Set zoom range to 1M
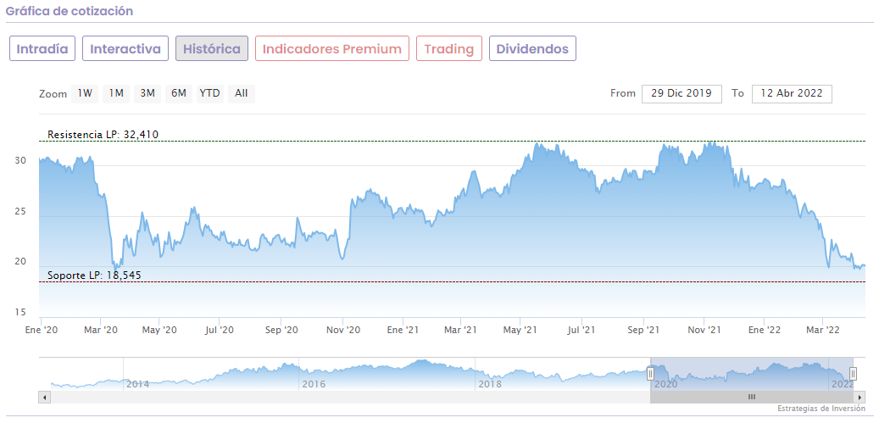The width and height of the screenshot is (879, 423). [x=116, y=93]
